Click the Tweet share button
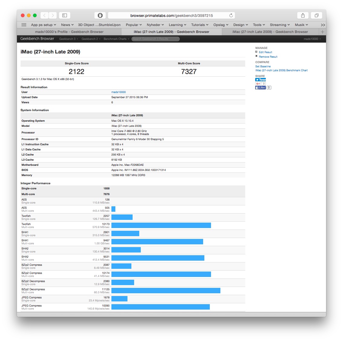This screenshot has height=341, width=343. 261,80
